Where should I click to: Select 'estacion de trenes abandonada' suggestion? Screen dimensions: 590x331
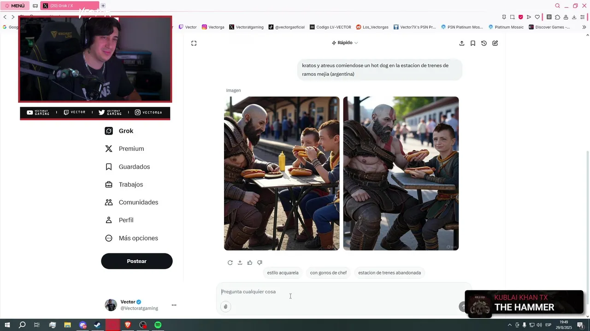389,273
